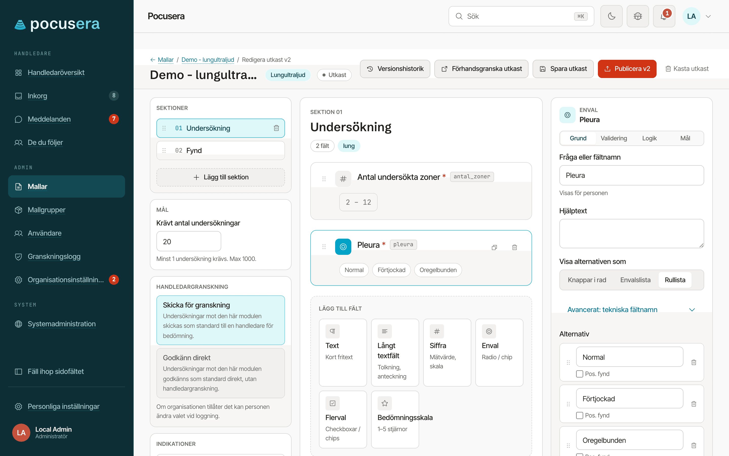Switch to Logik tab
The width and height of the screenshot is (729, 456).
click(649, 138)
